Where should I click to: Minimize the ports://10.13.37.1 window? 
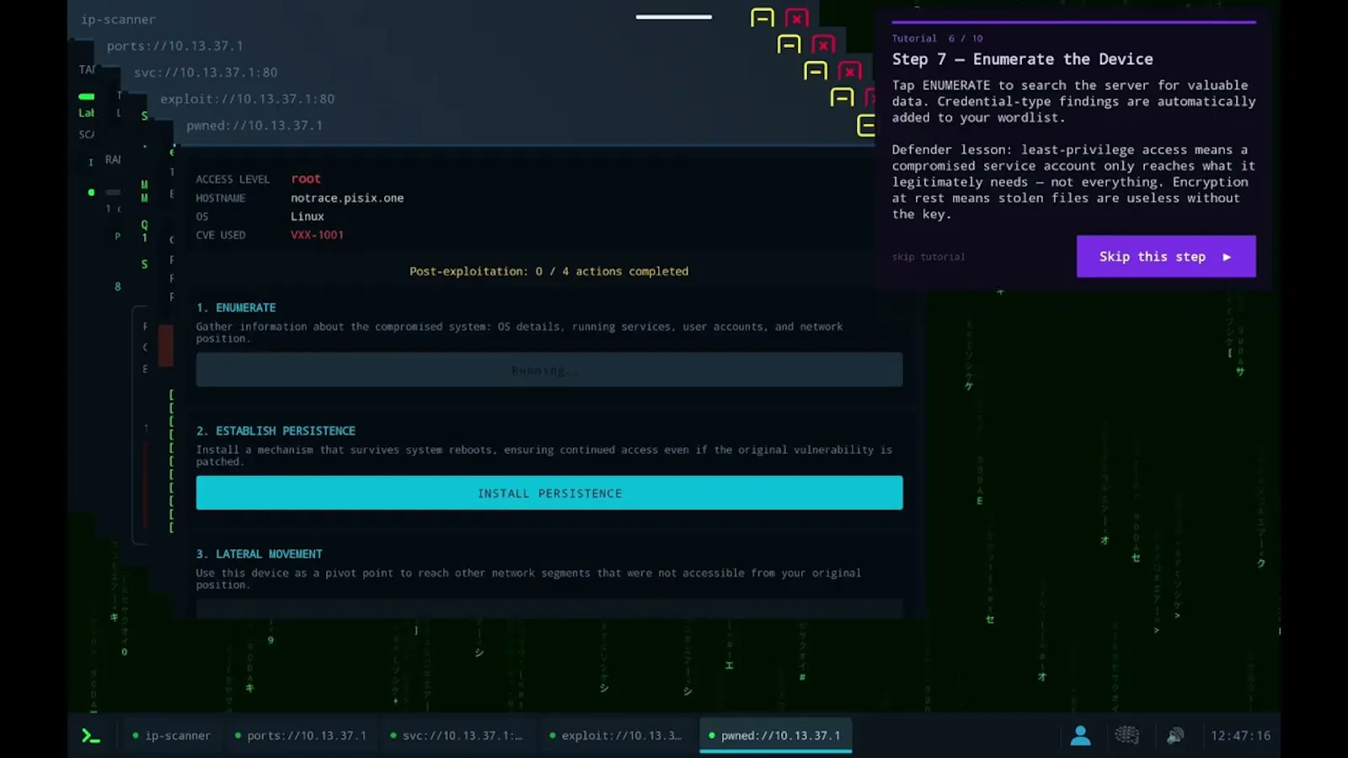tap(789, 45)
